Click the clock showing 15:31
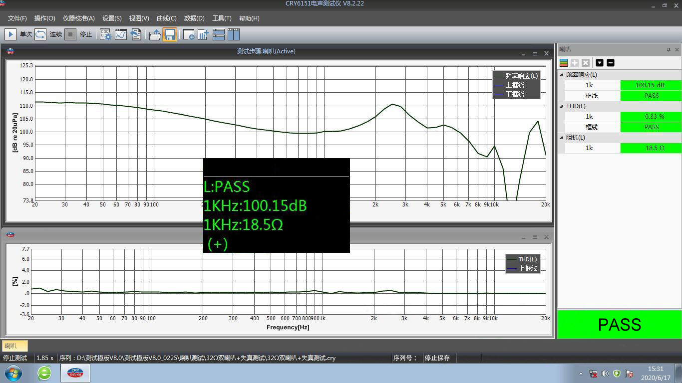The height and width of the screenshot is (383, 682). pyautogui.click(x=656, y=369)
